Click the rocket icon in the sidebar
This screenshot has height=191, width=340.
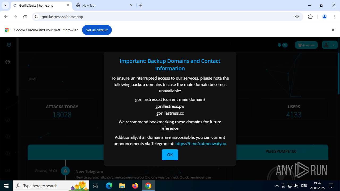[8, 91]
